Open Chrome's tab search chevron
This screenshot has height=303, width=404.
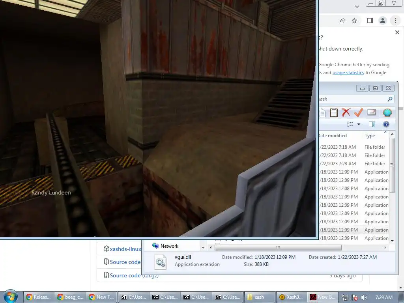(357, 6)
